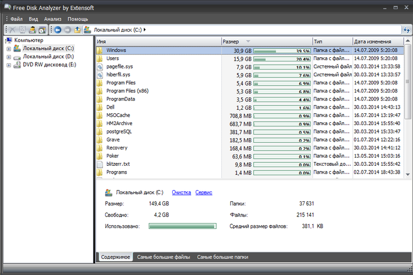Switch to the Содержимое tab
413x275 pixels.
[x=116, y=257]
